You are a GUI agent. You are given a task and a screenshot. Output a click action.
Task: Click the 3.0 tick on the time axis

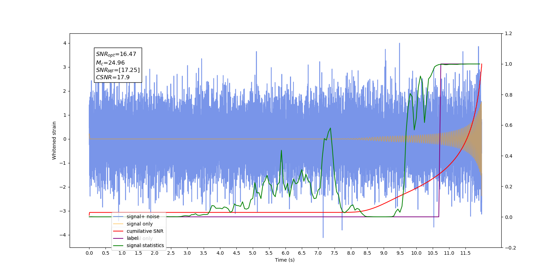pos(187,253)
